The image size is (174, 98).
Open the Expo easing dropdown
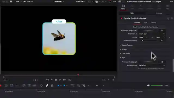(160, 37)
